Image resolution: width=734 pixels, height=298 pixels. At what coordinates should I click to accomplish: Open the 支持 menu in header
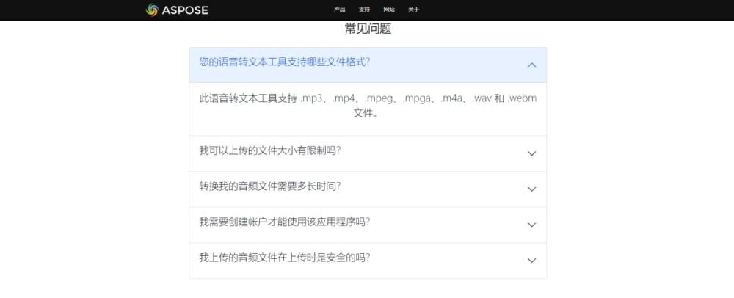364,10
